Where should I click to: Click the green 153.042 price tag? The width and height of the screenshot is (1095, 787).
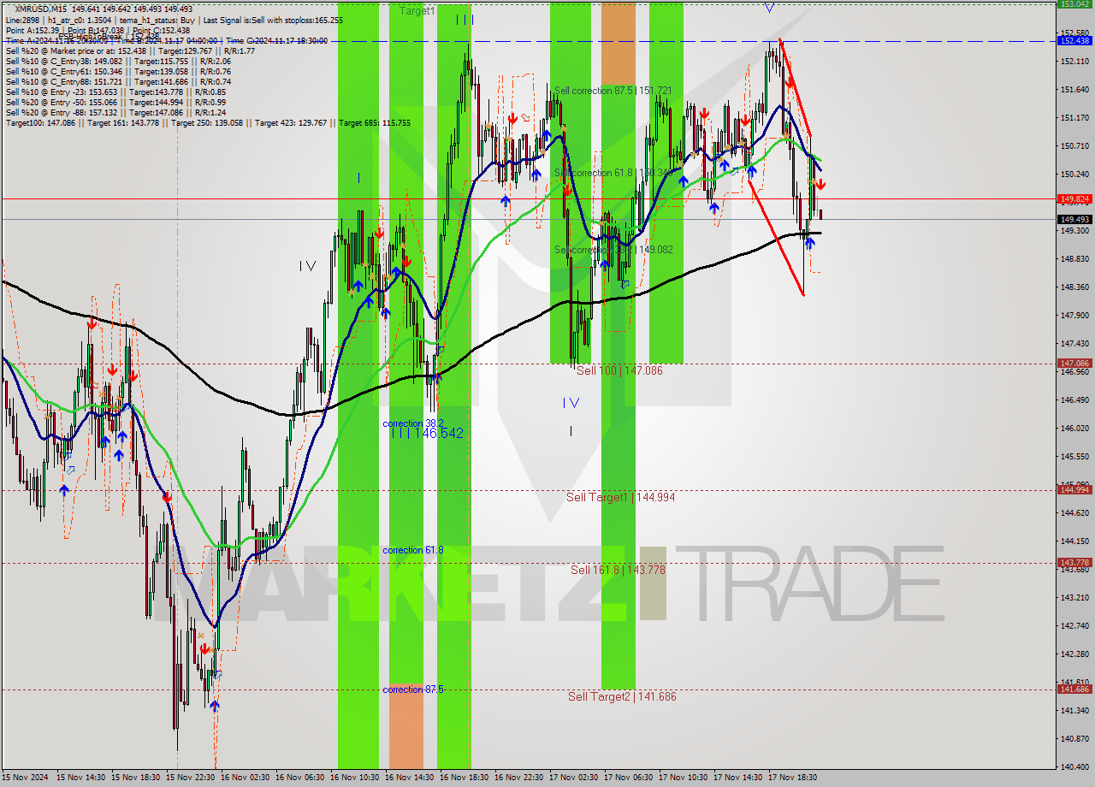1074,3
